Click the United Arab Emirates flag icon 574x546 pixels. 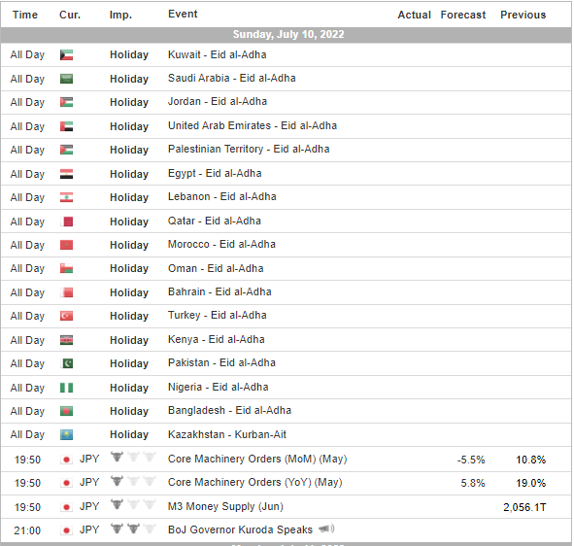67,126
